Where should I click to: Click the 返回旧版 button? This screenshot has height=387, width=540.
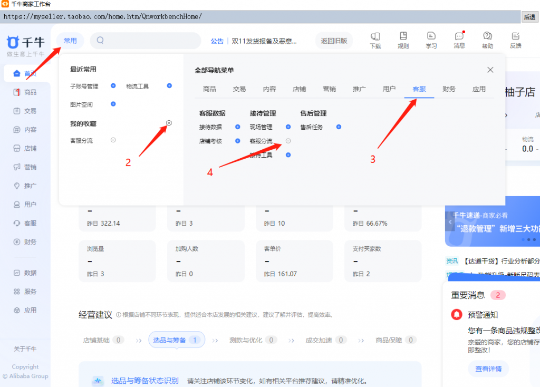click(x=334, y=40)
